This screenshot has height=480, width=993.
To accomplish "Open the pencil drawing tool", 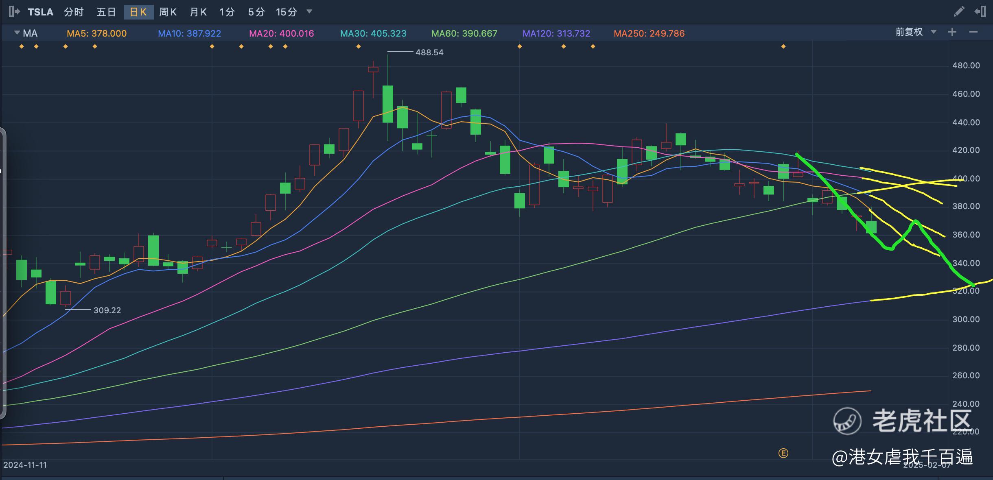I will pyautogui.click(x=959, y=12).
